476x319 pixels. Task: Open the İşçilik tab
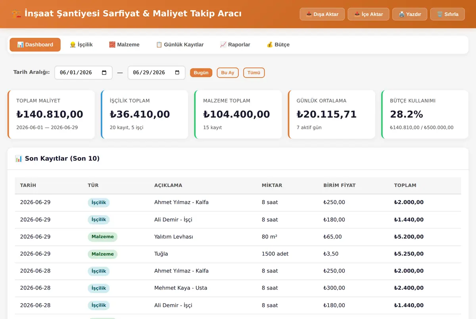point(81,45)
